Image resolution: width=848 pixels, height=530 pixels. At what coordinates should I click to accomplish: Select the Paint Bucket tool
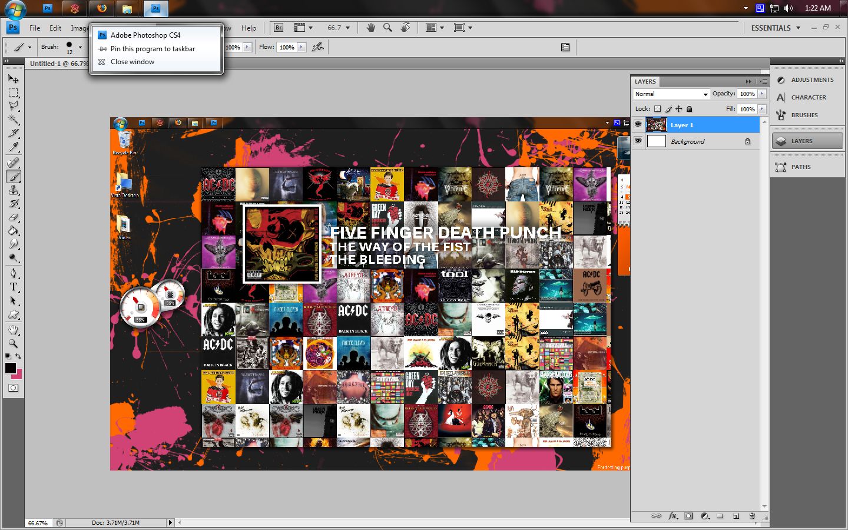click(13, 231)
